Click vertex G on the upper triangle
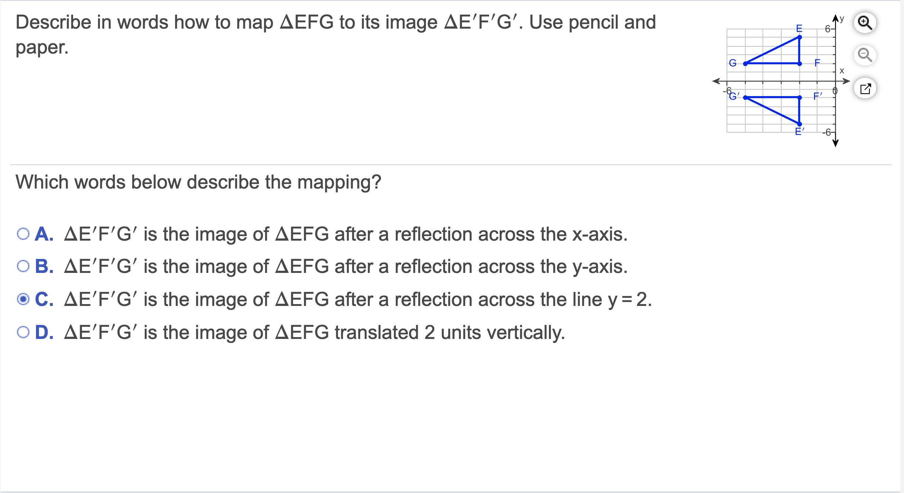Viewport: 904px width, 493px height. [x=745, y=64]
